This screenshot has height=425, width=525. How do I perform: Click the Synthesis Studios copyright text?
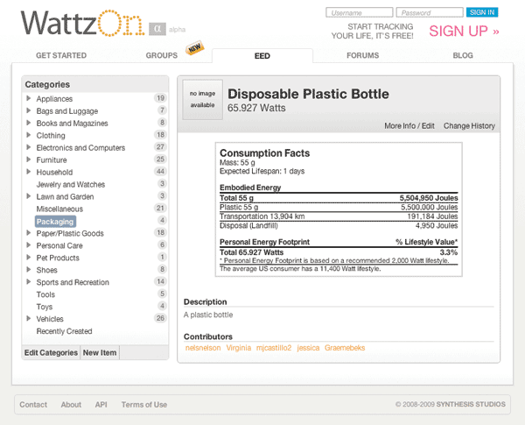coord(451,404)
